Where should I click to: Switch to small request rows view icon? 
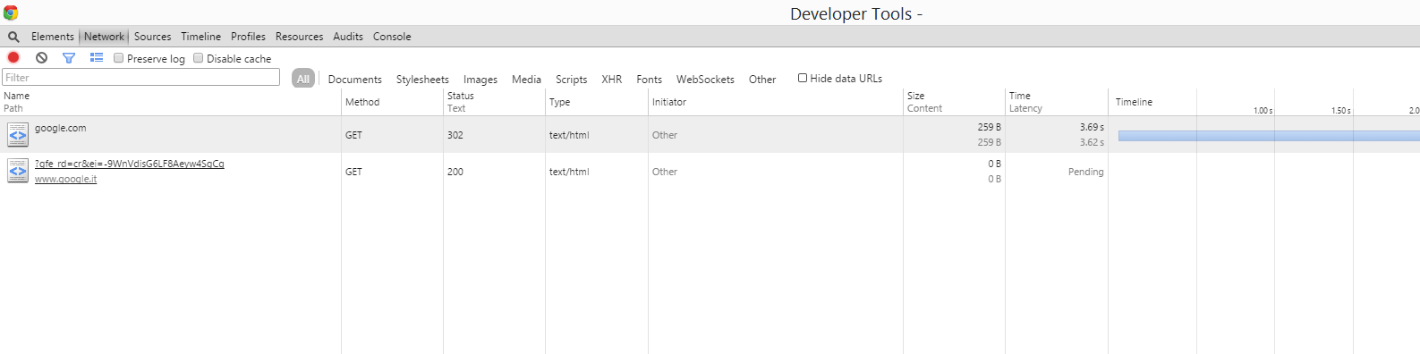coord(97,57)
